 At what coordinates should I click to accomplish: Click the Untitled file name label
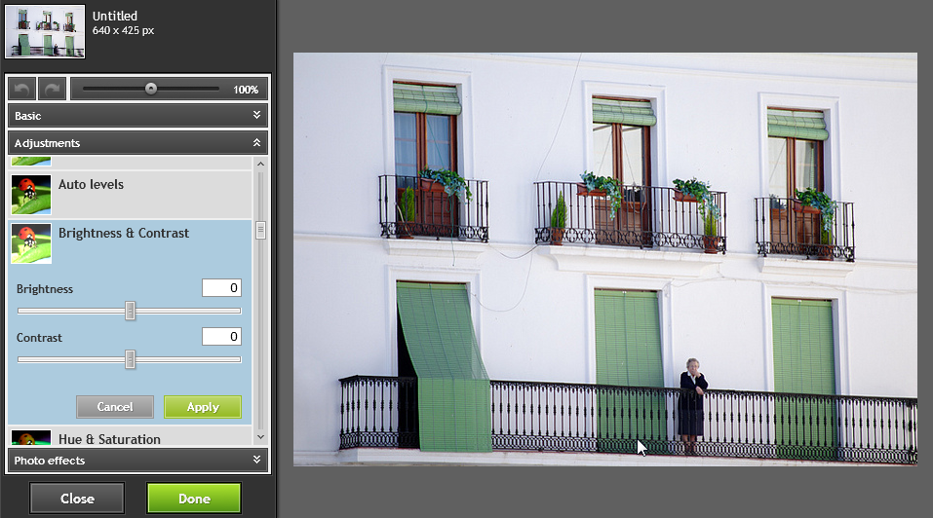click(115, 16)
